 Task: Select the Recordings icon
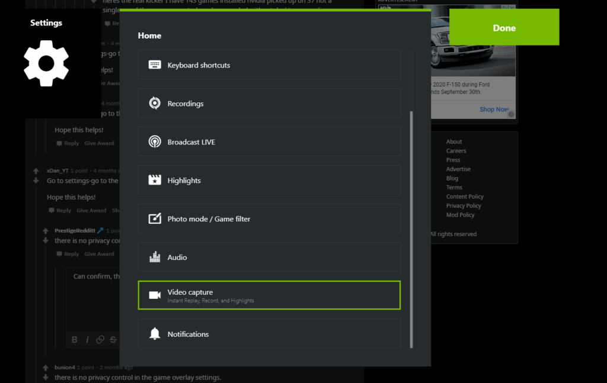click(155, 102)
